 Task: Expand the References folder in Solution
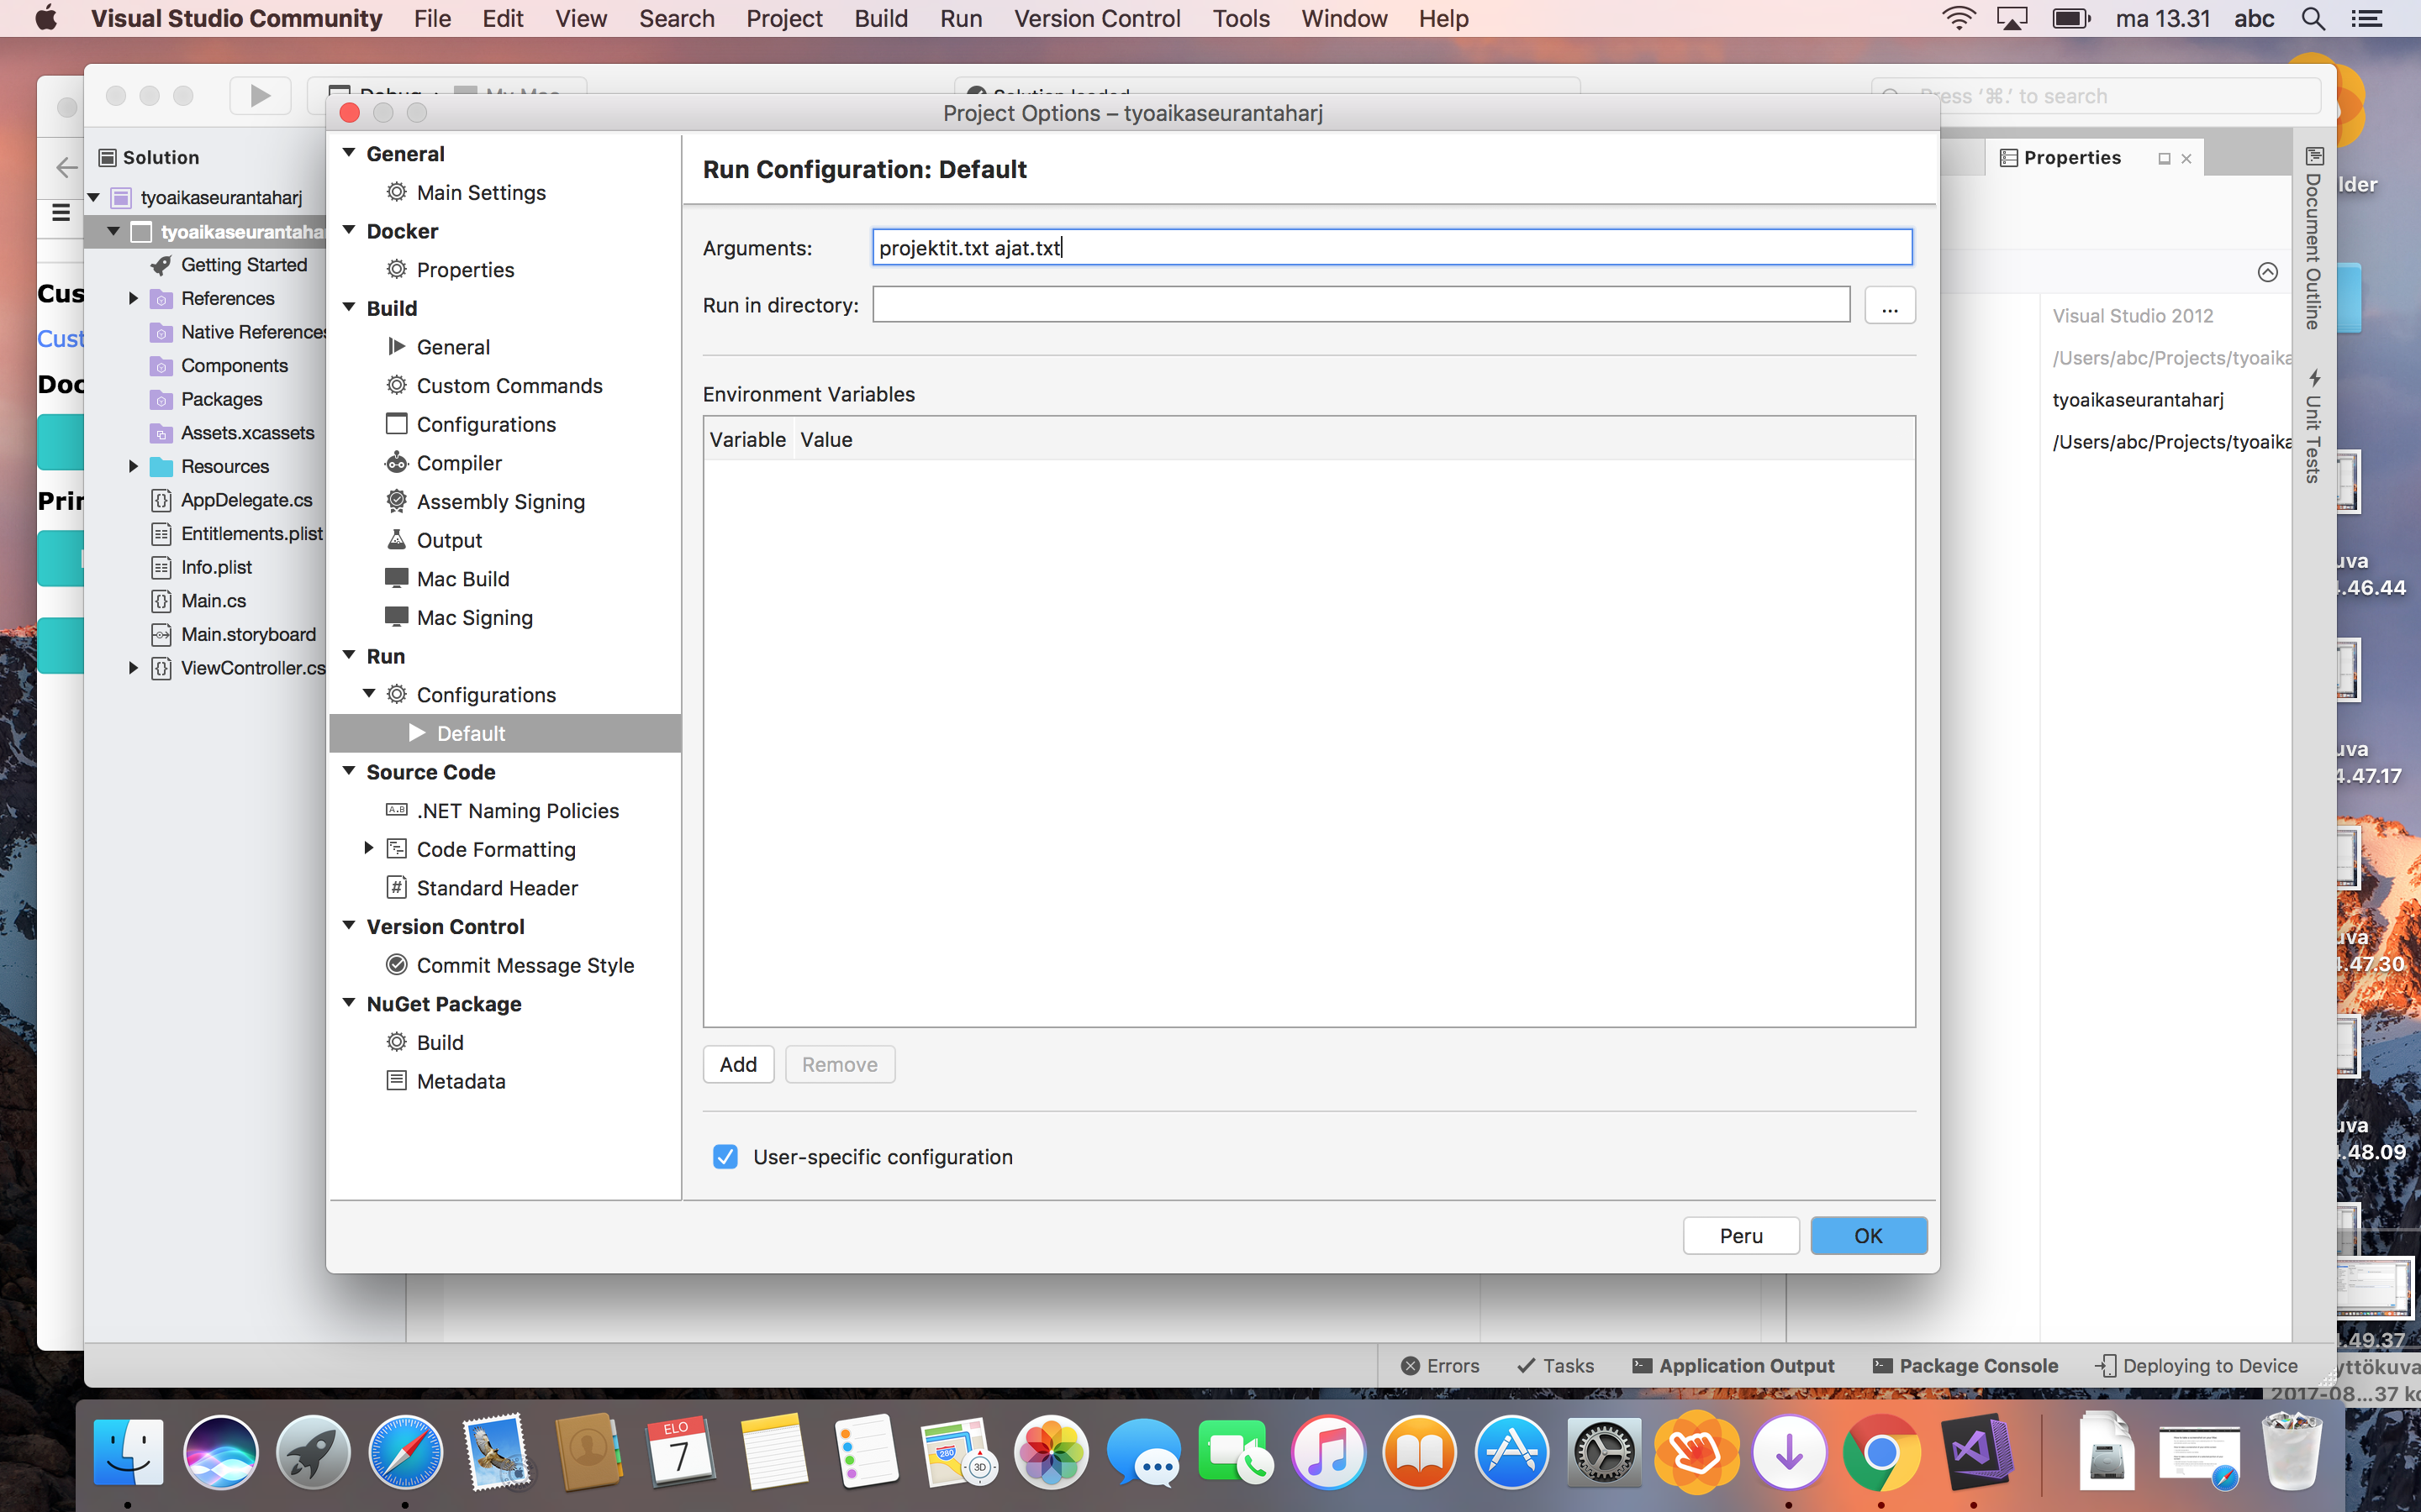(x=133, y=298)
